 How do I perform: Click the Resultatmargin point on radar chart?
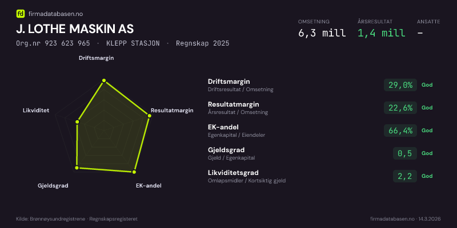(x=149, y=116)
